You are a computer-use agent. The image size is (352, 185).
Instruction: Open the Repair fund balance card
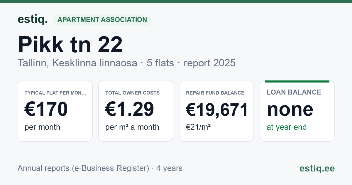click(x=216, y=111)
